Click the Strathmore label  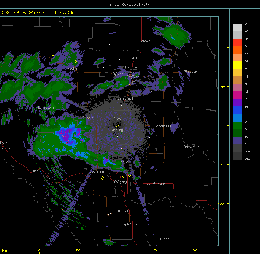pos(156,183)
